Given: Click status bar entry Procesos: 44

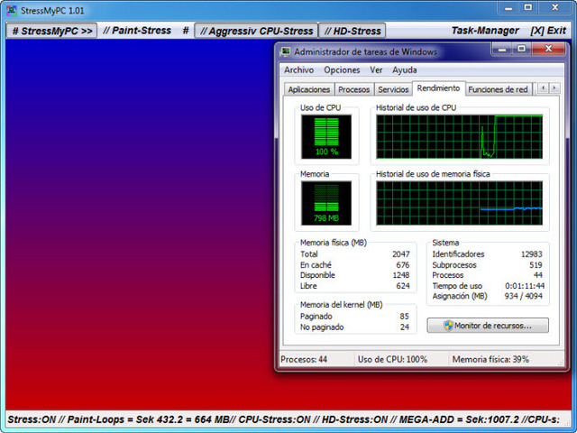Looking at the screenshot, I should click(x=304, y=359).
